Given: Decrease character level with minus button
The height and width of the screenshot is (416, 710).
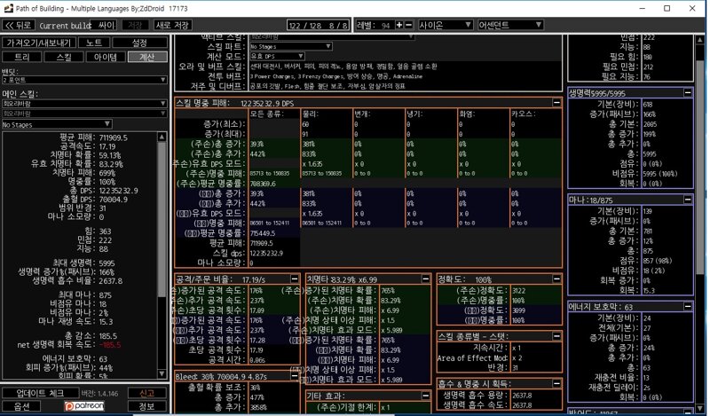Looking at the screenshot, I should tap(408, 25).
